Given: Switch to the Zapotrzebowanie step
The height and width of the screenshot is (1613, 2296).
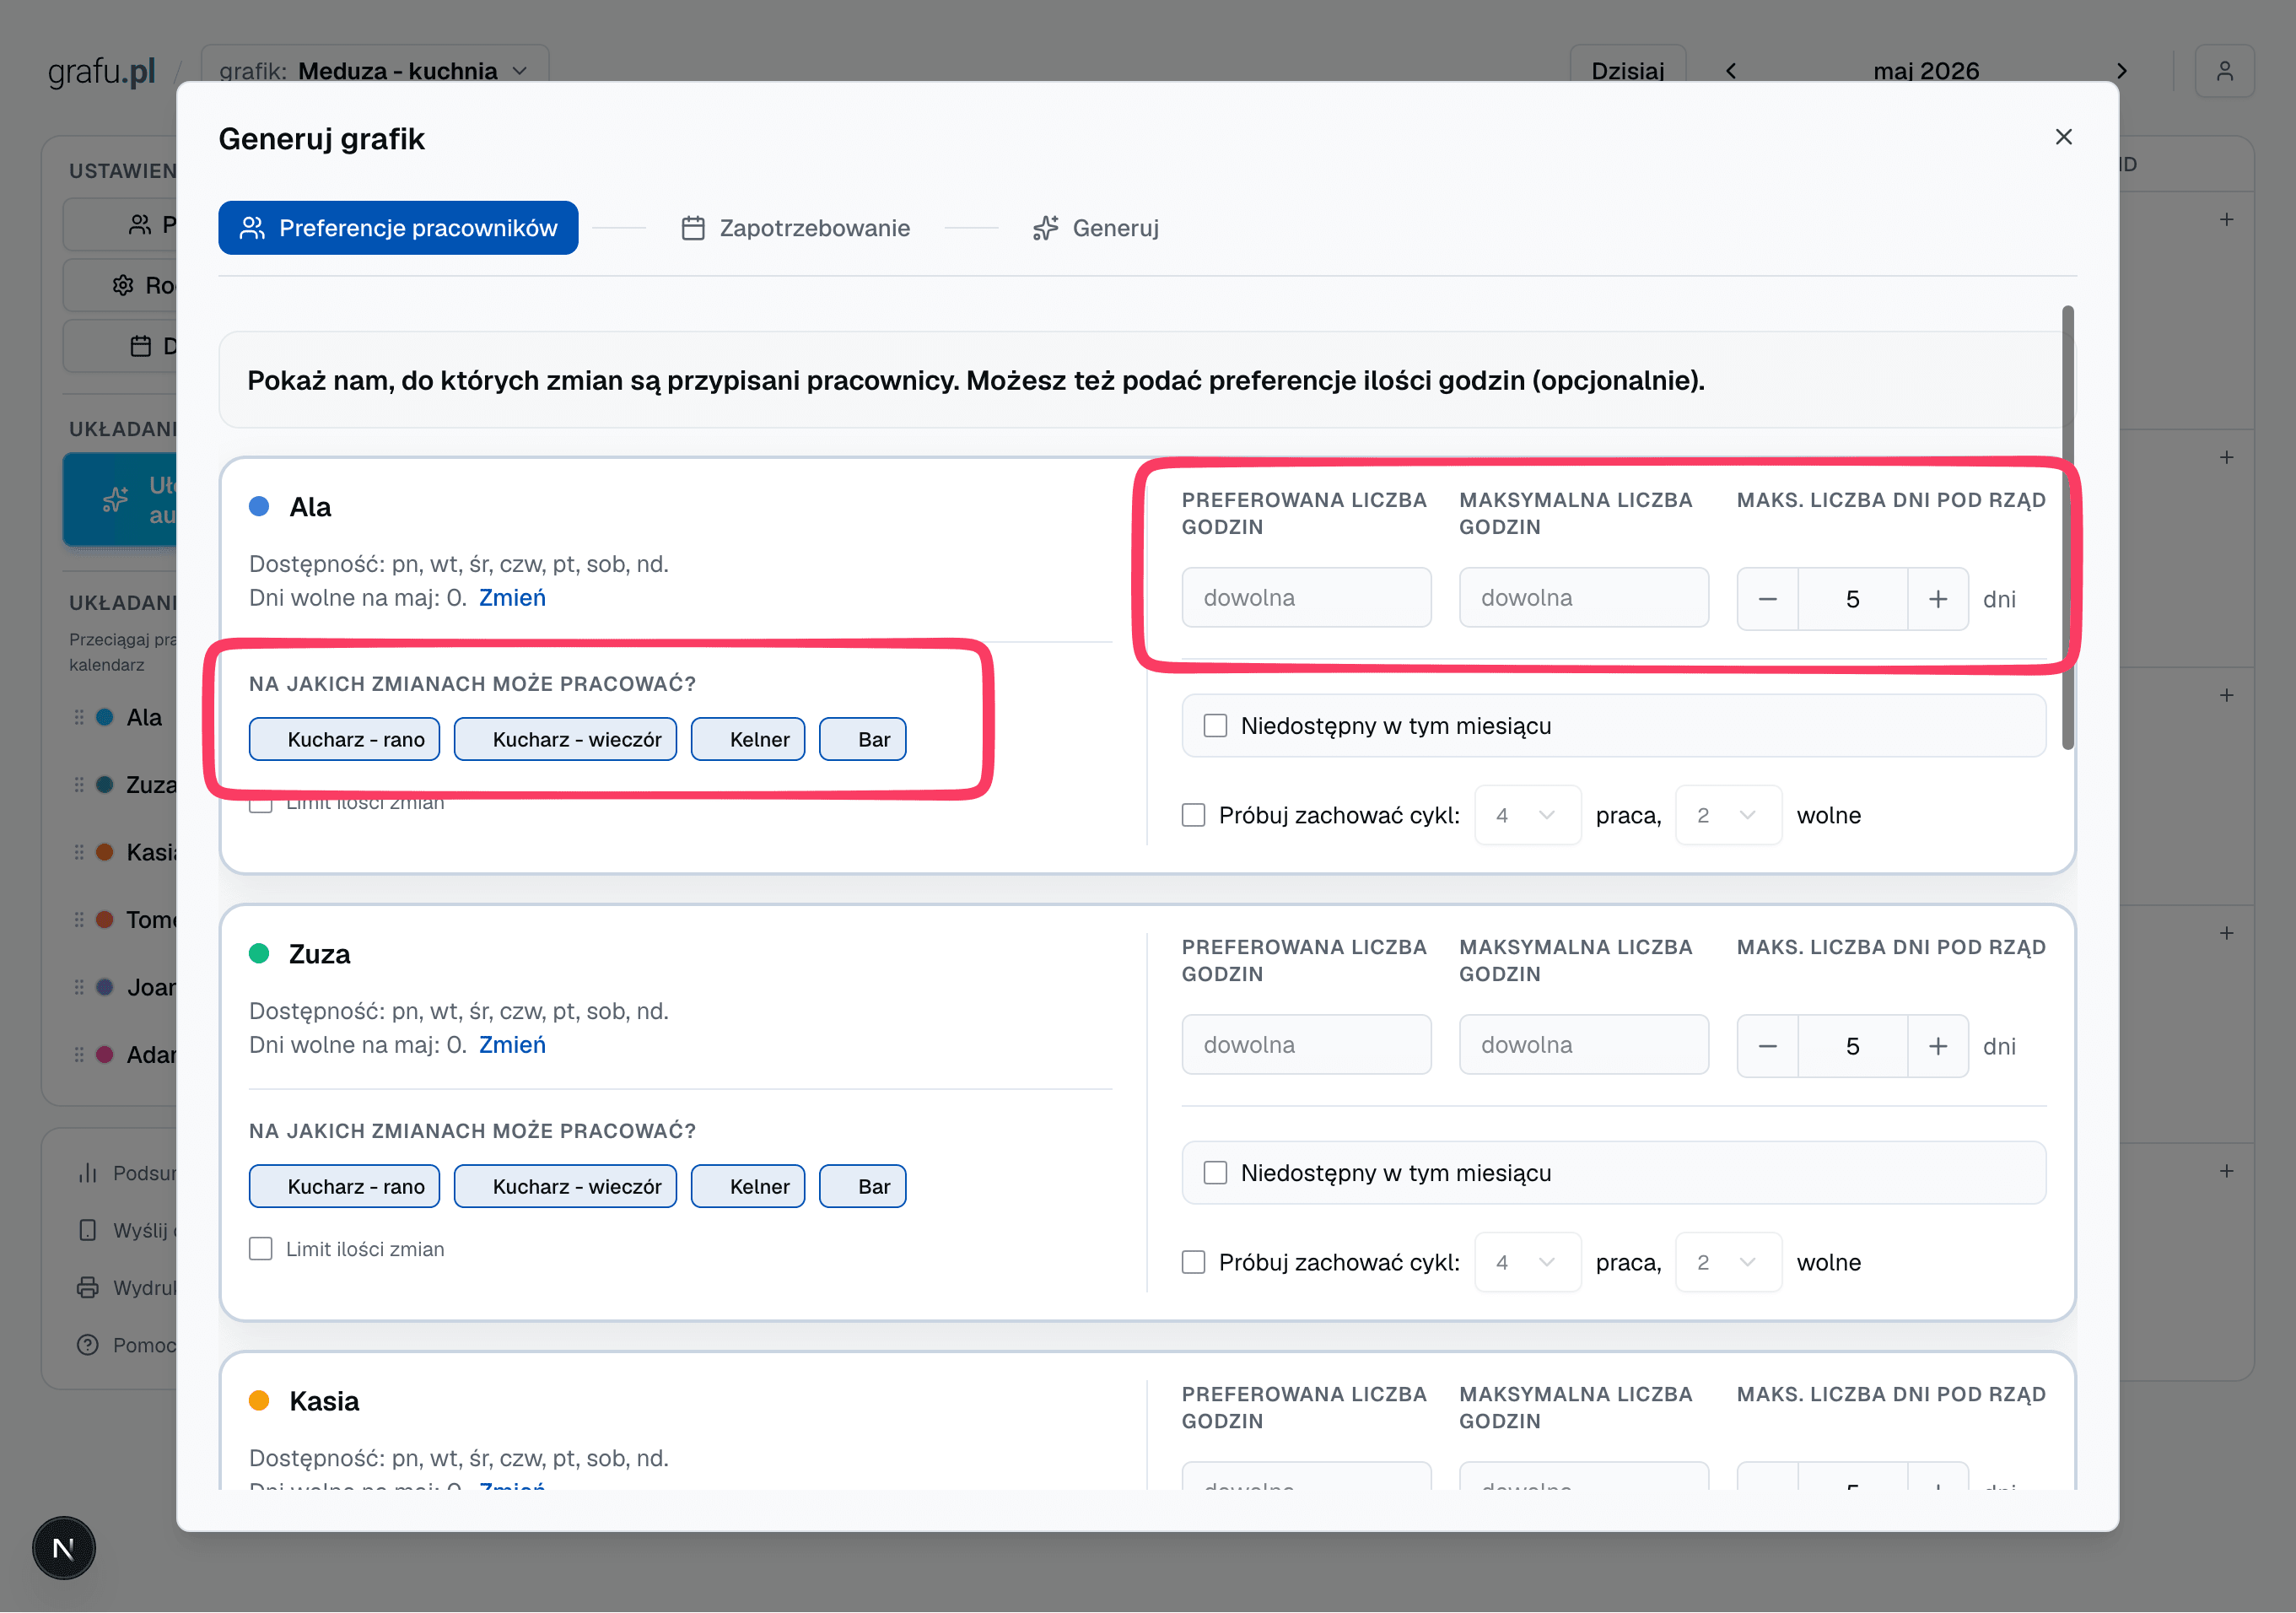Looking at the screenshot, I should point(795,228).
